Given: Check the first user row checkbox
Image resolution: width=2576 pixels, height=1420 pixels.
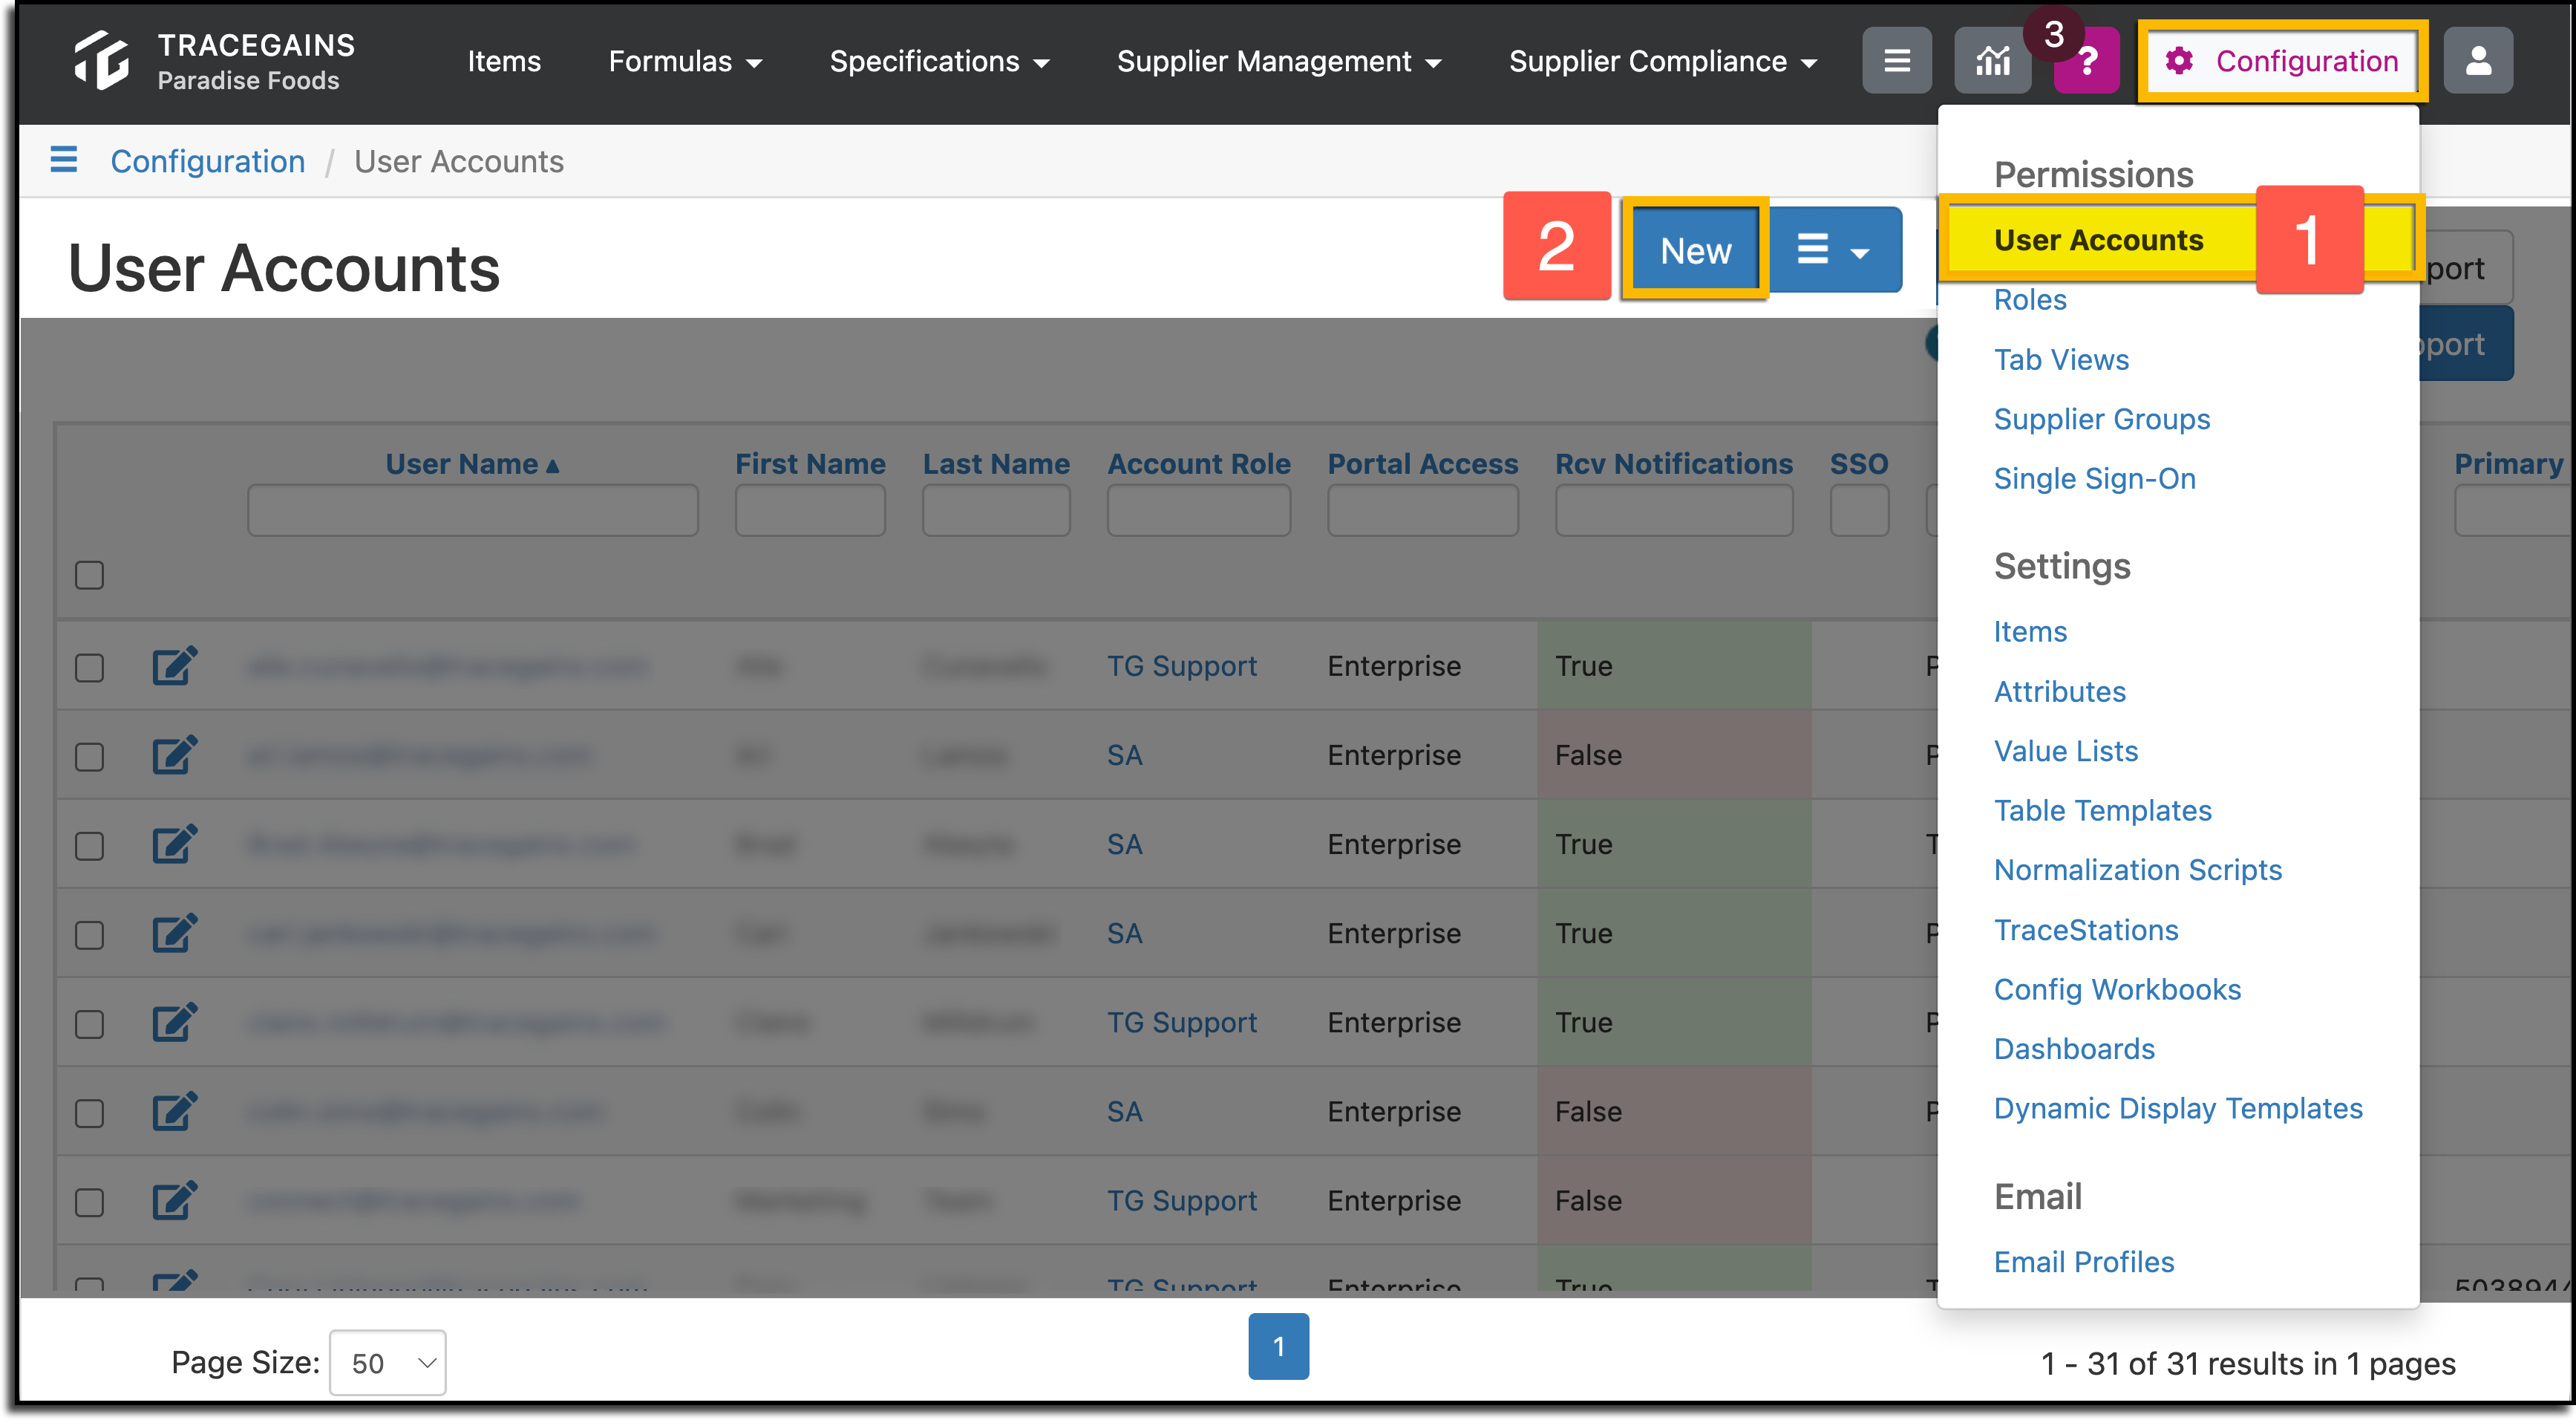Looking at the screenshot, I should [x=90, y=668].
